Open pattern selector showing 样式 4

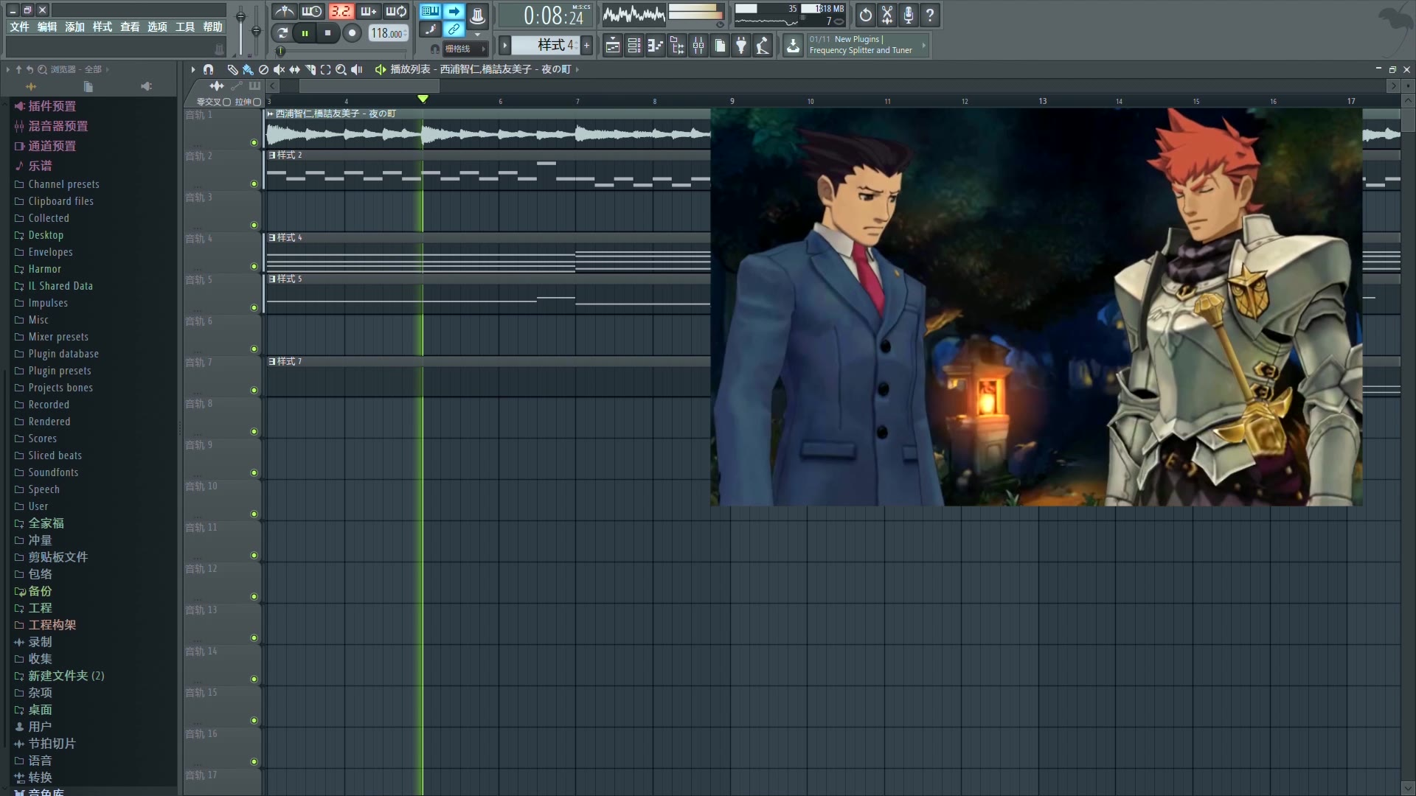[547, 46]
